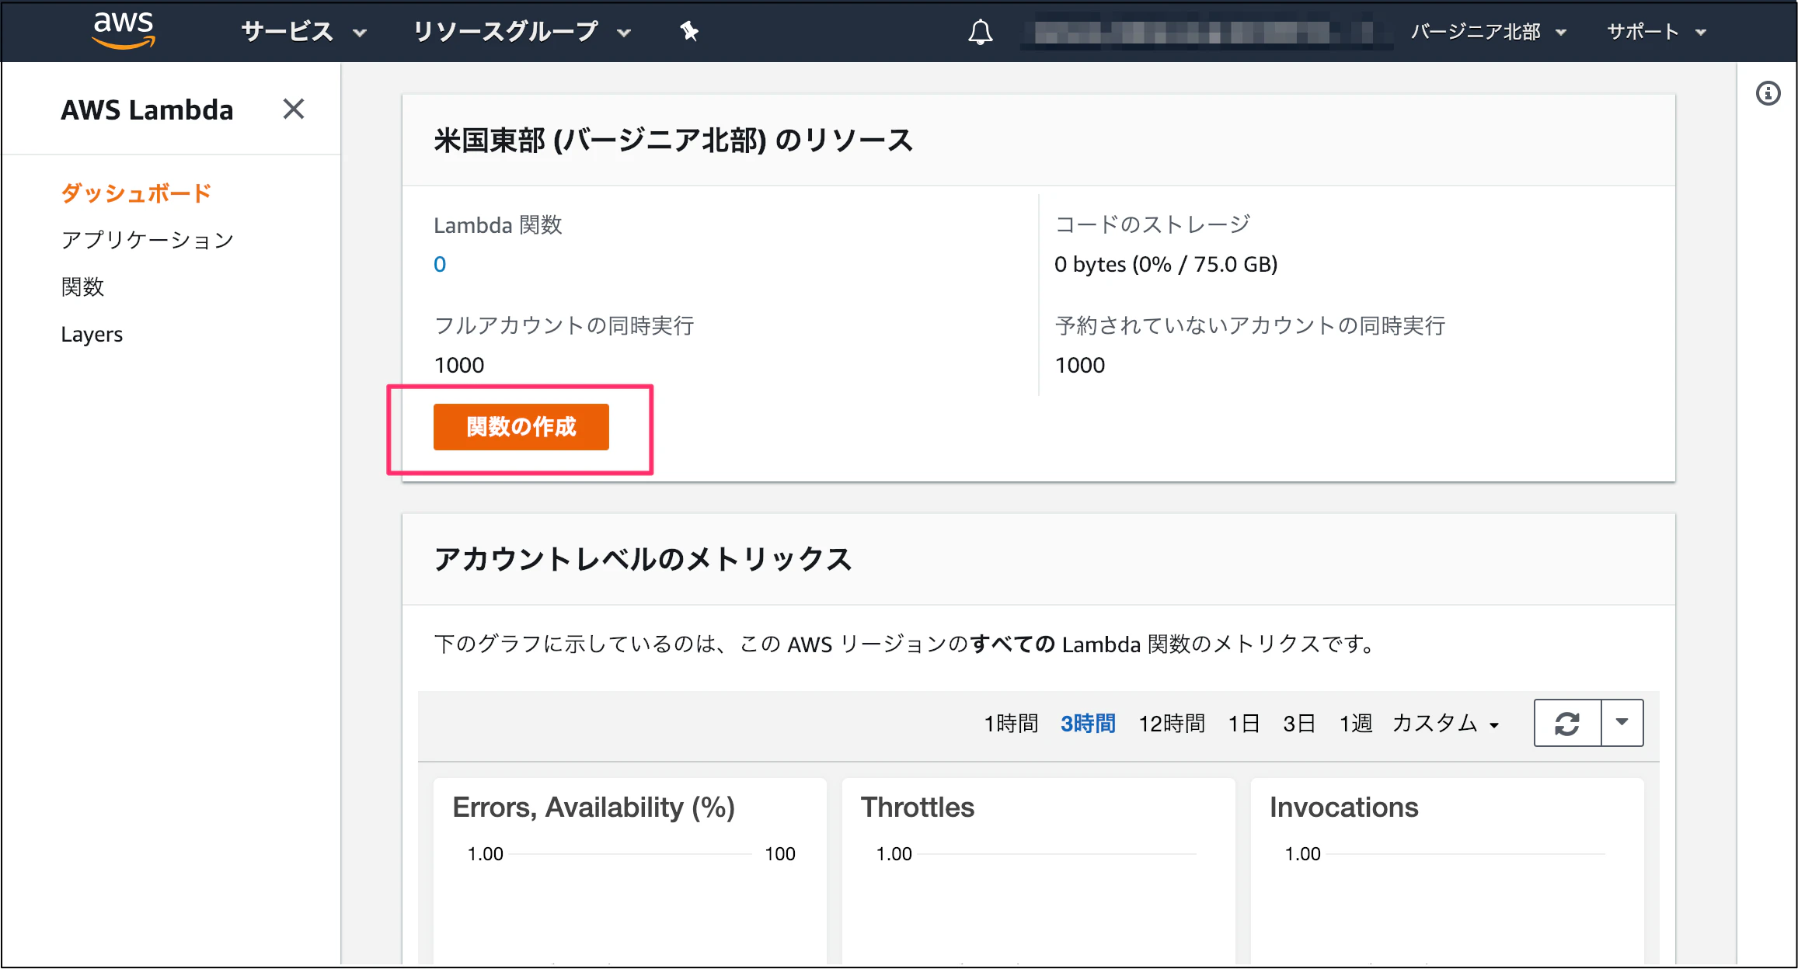Click the AWS logo home icon
1798x969 pixels.
(124, 30)
